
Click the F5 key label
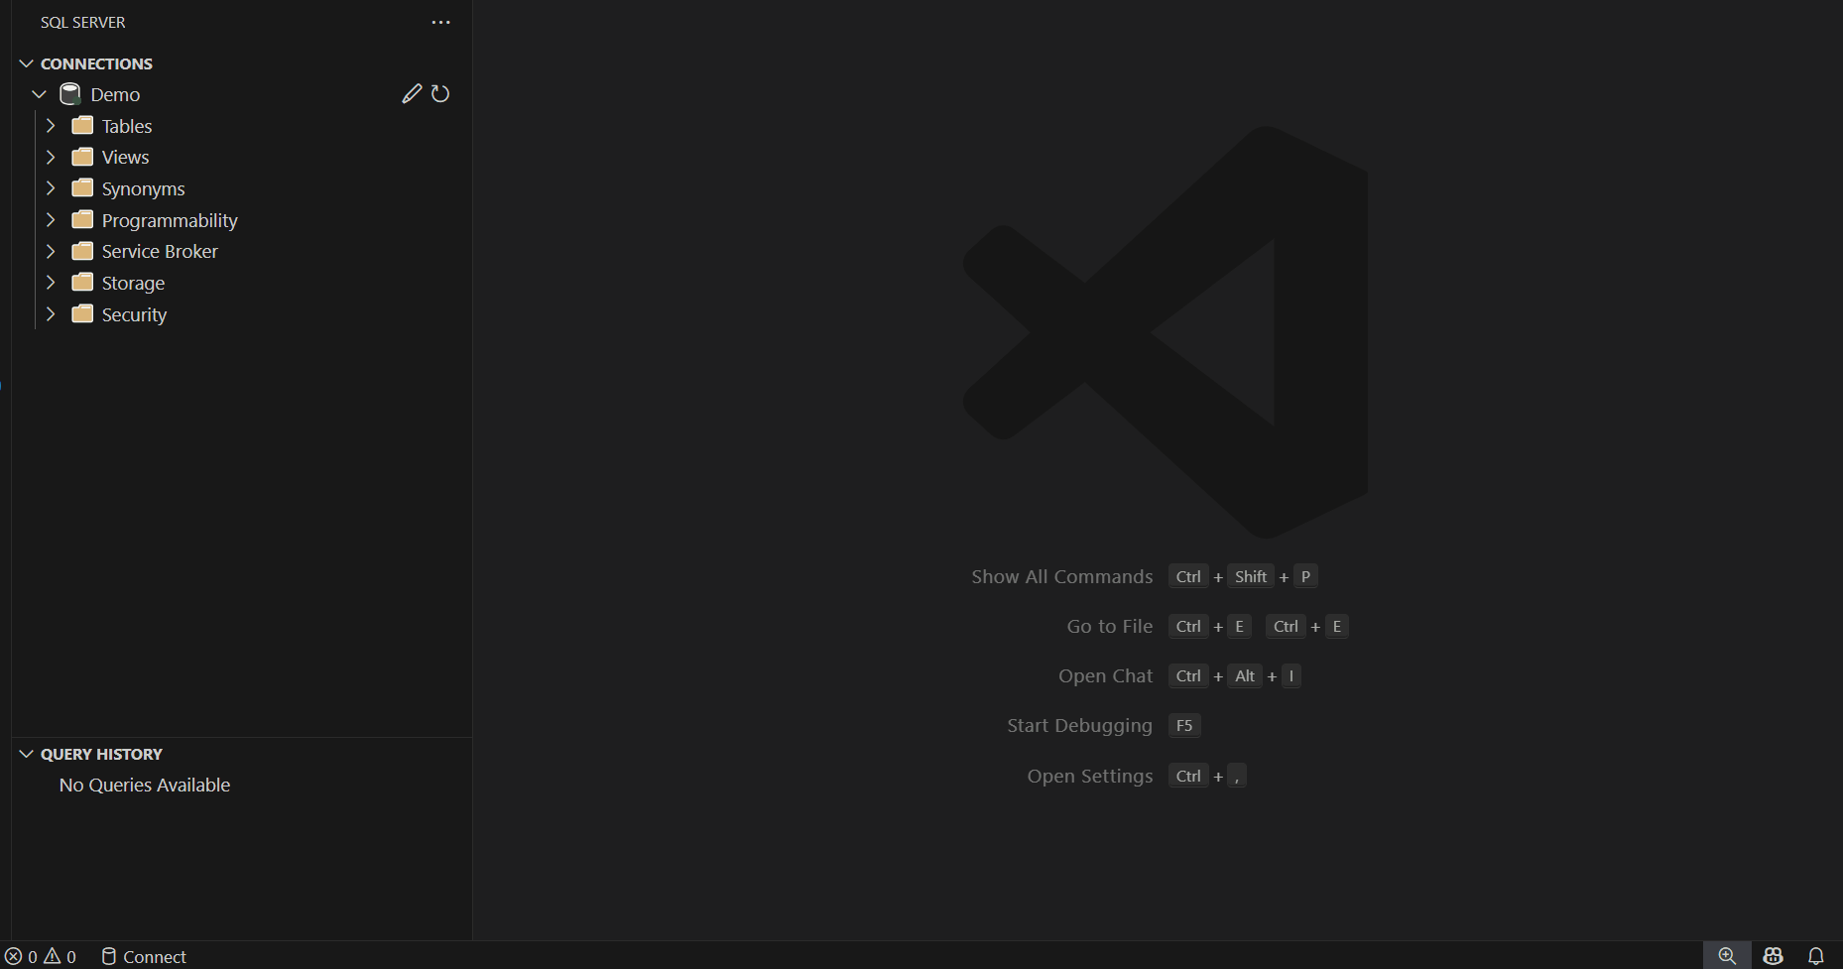click(1184, 725)
